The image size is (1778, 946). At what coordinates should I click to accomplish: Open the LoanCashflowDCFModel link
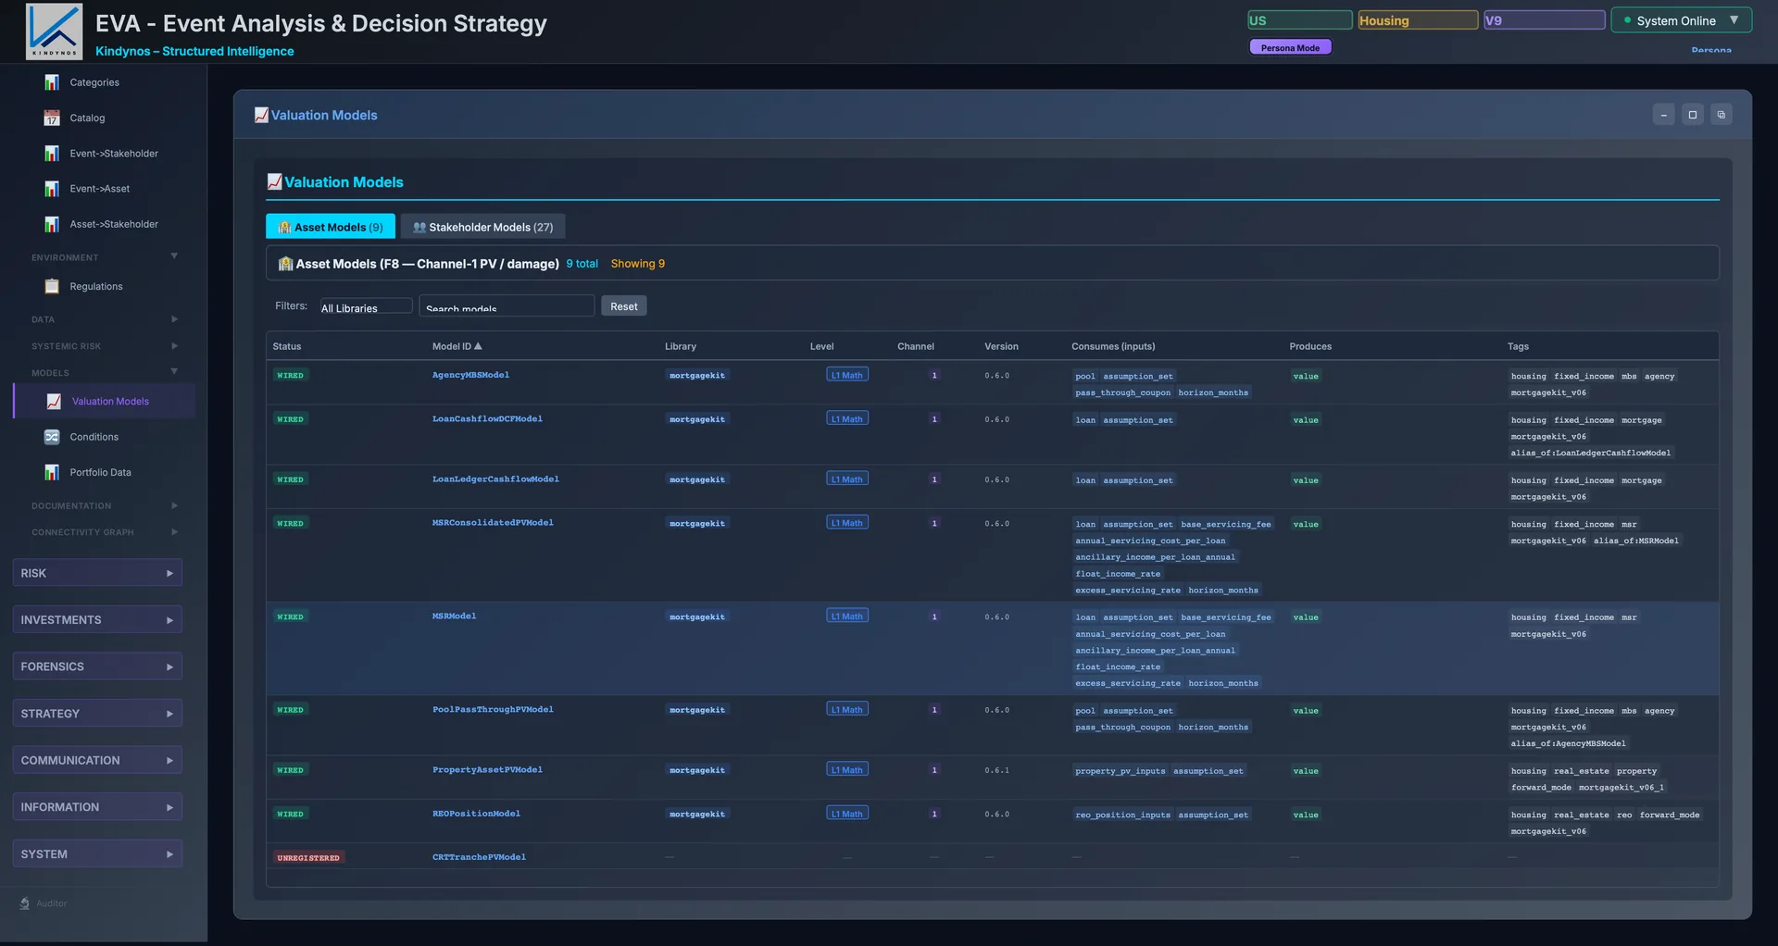pyautogui.click(x=487, y=419)
